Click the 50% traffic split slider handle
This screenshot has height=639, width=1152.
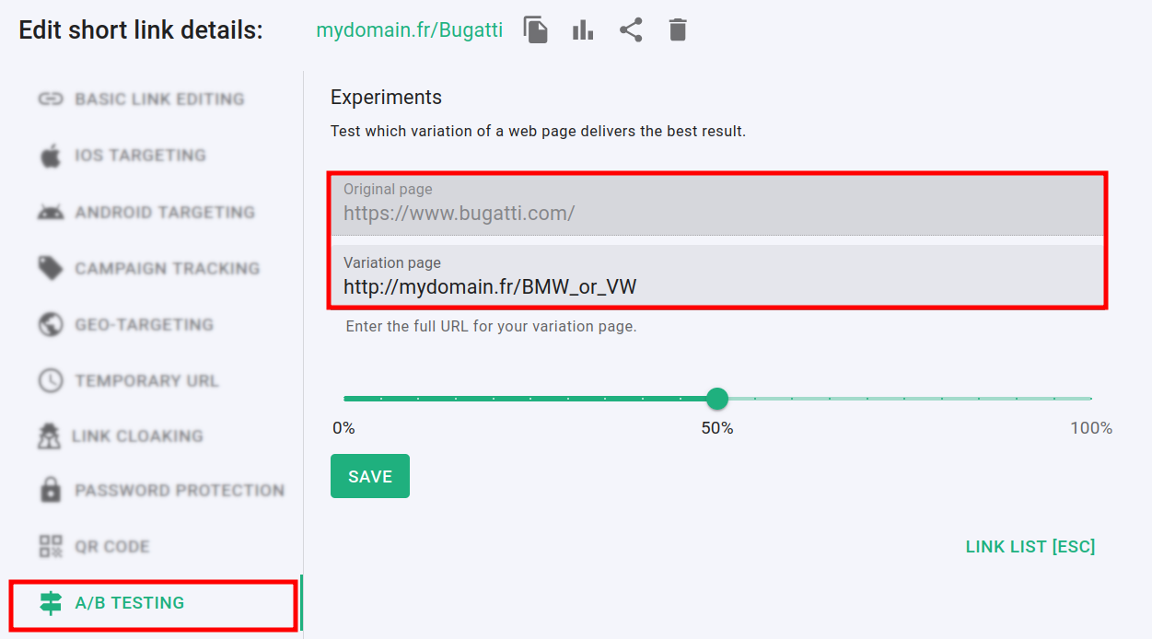[717, 399]
